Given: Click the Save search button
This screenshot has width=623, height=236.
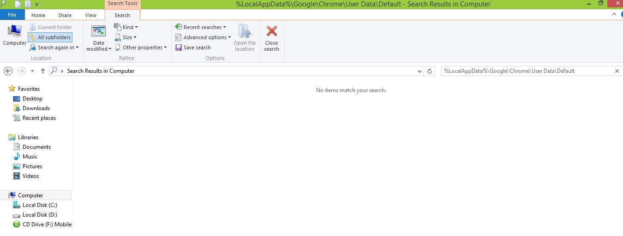Looking at the screenshot, I should point(193,47).
